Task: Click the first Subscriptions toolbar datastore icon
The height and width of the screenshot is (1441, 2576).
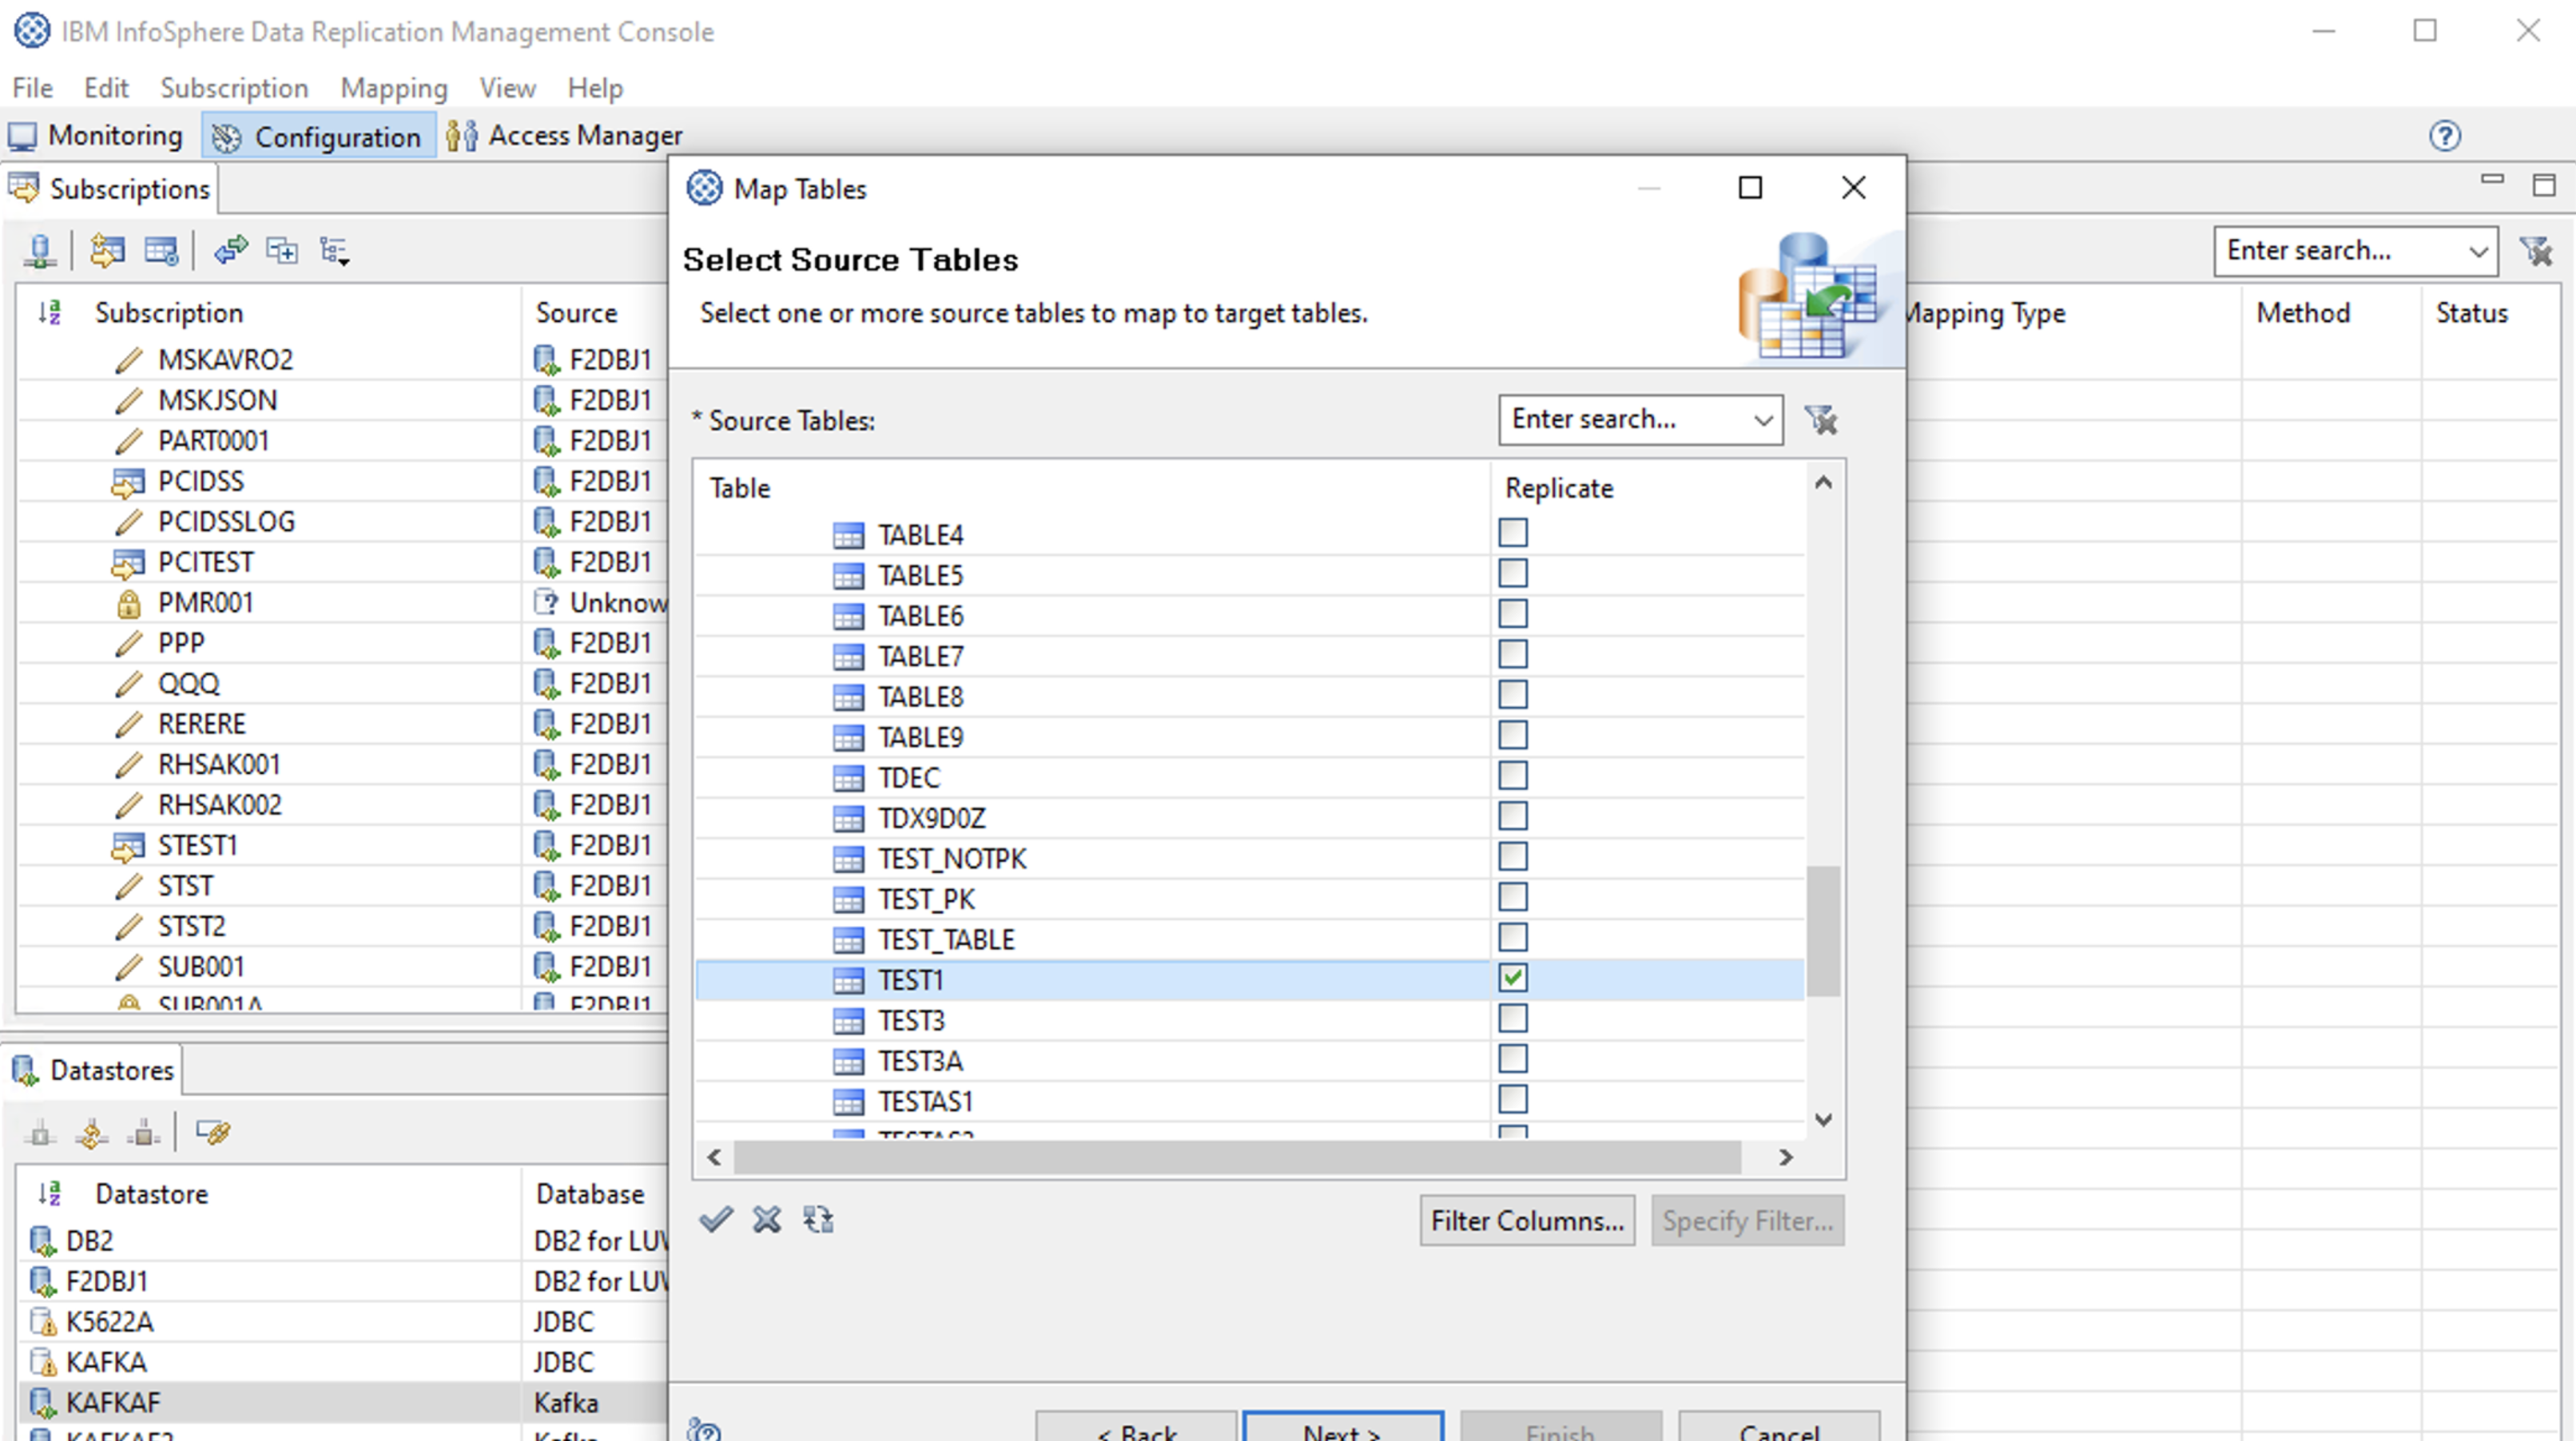Action: click(x=40, y=250)
